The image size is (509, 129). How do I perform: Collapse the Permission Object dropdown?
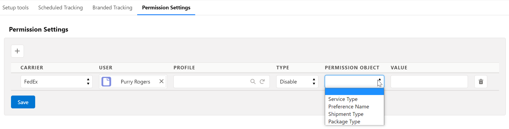point(354,82)
